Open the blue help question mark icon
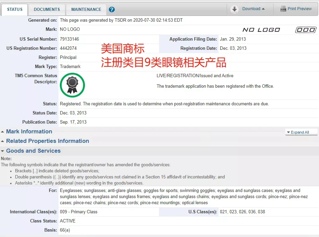The width and height of the screenshot is (319, 237). 112,9
